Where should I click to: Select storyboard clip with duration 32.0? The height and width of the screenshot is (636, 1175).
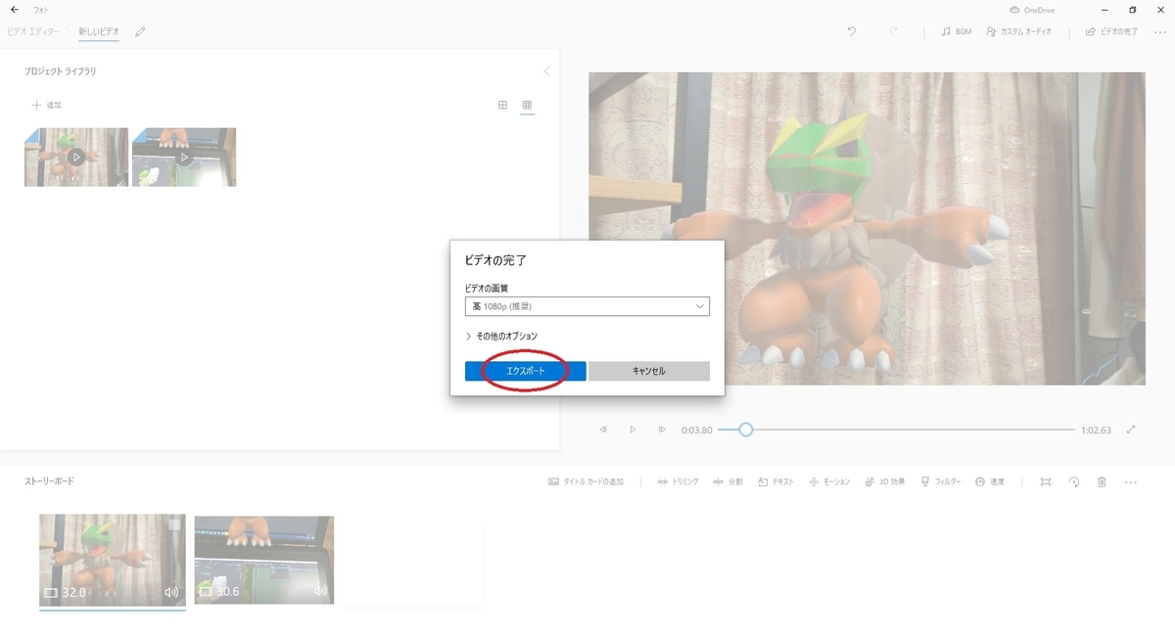pos(113,560)
